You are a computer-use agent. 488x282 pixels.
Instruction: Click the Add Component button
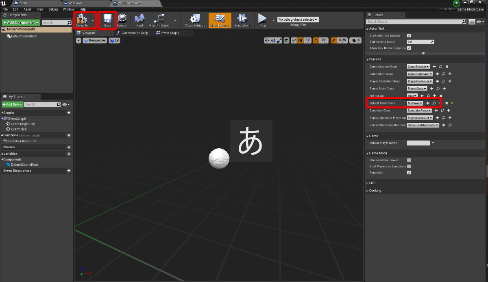click(x=20, y=23)
